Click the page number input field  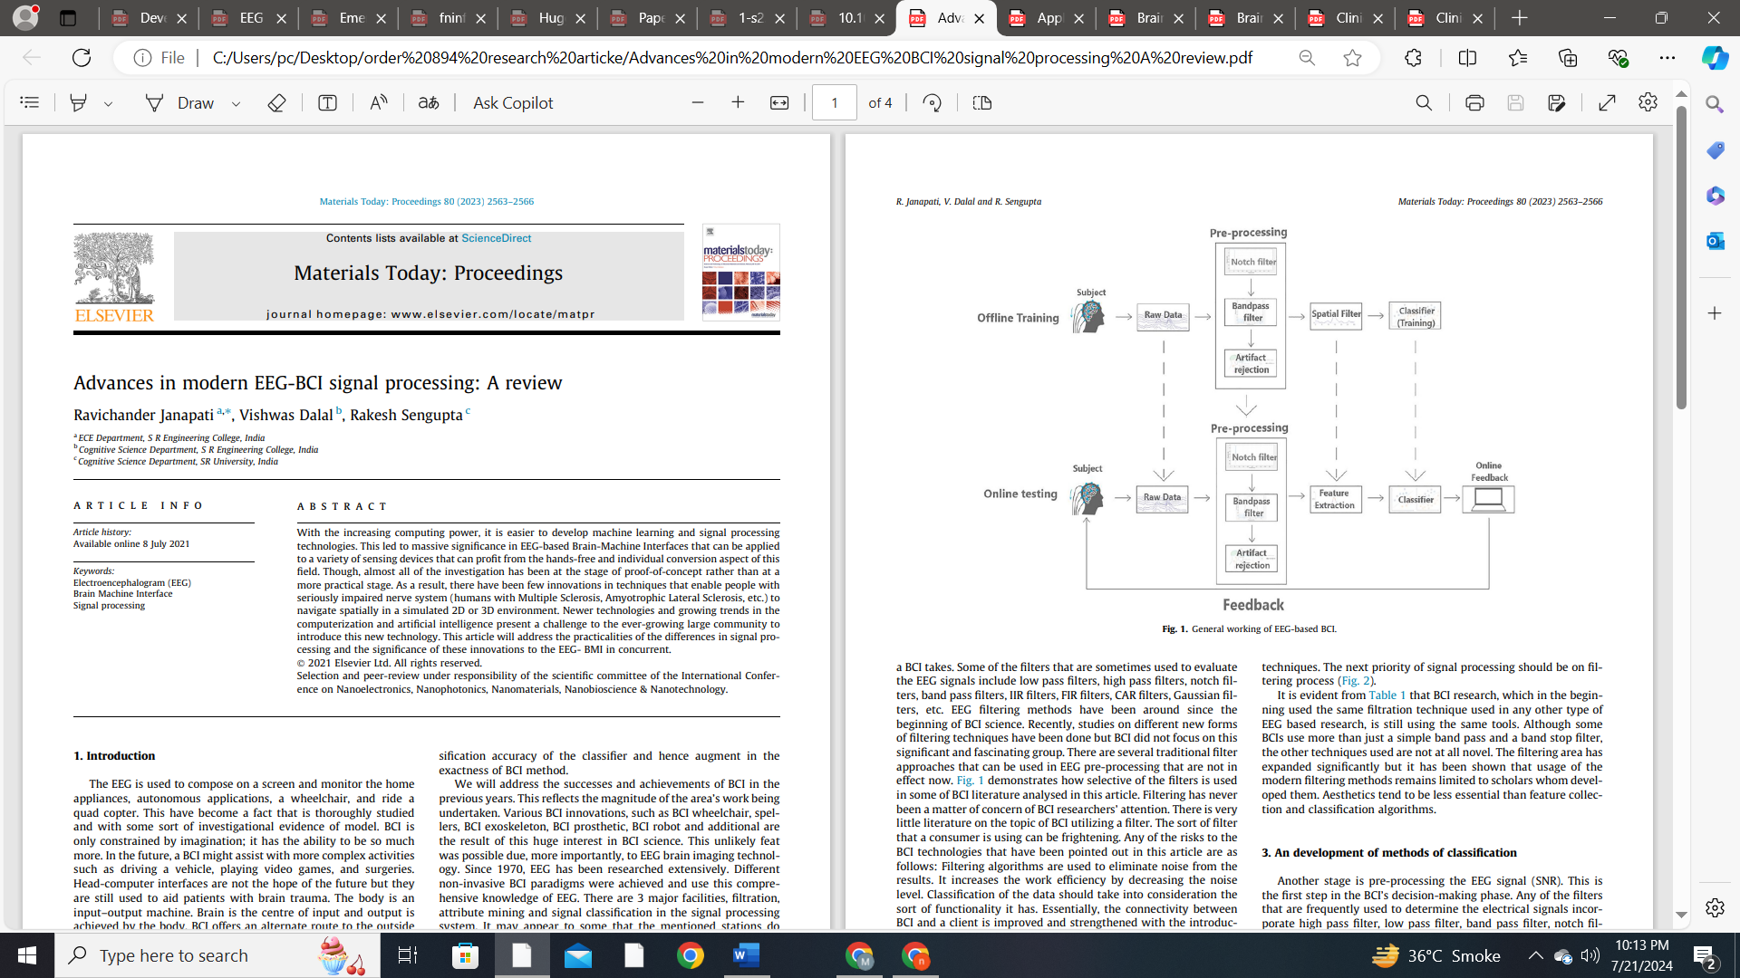tap(835, 102)
